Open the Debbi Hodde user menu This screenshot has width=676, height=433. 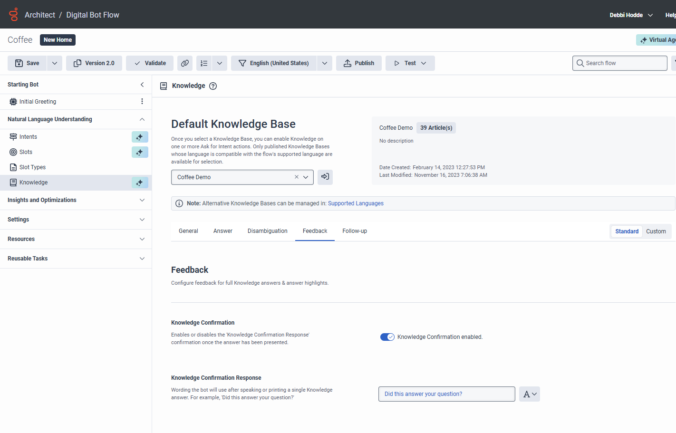tap(631, 15)
